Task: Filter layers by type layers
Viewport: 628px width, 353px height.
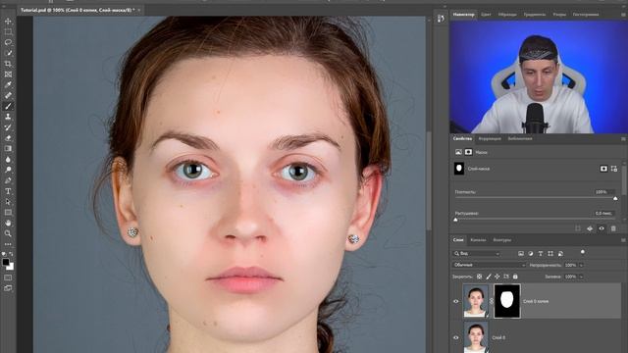Action: pyautogui.click(x=541, y=253)
